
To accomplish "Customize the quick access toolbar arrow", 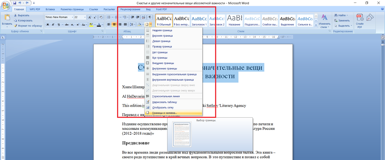I will coord(33,3).
